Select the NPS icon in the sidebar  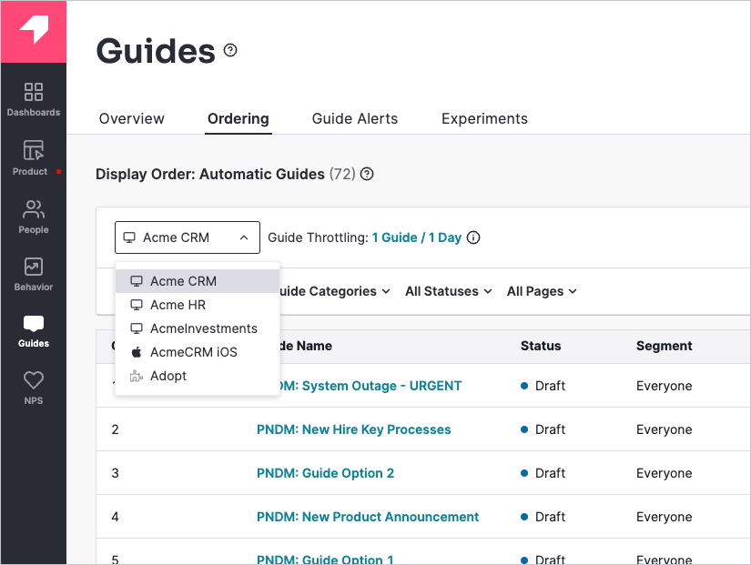point(33,385)
